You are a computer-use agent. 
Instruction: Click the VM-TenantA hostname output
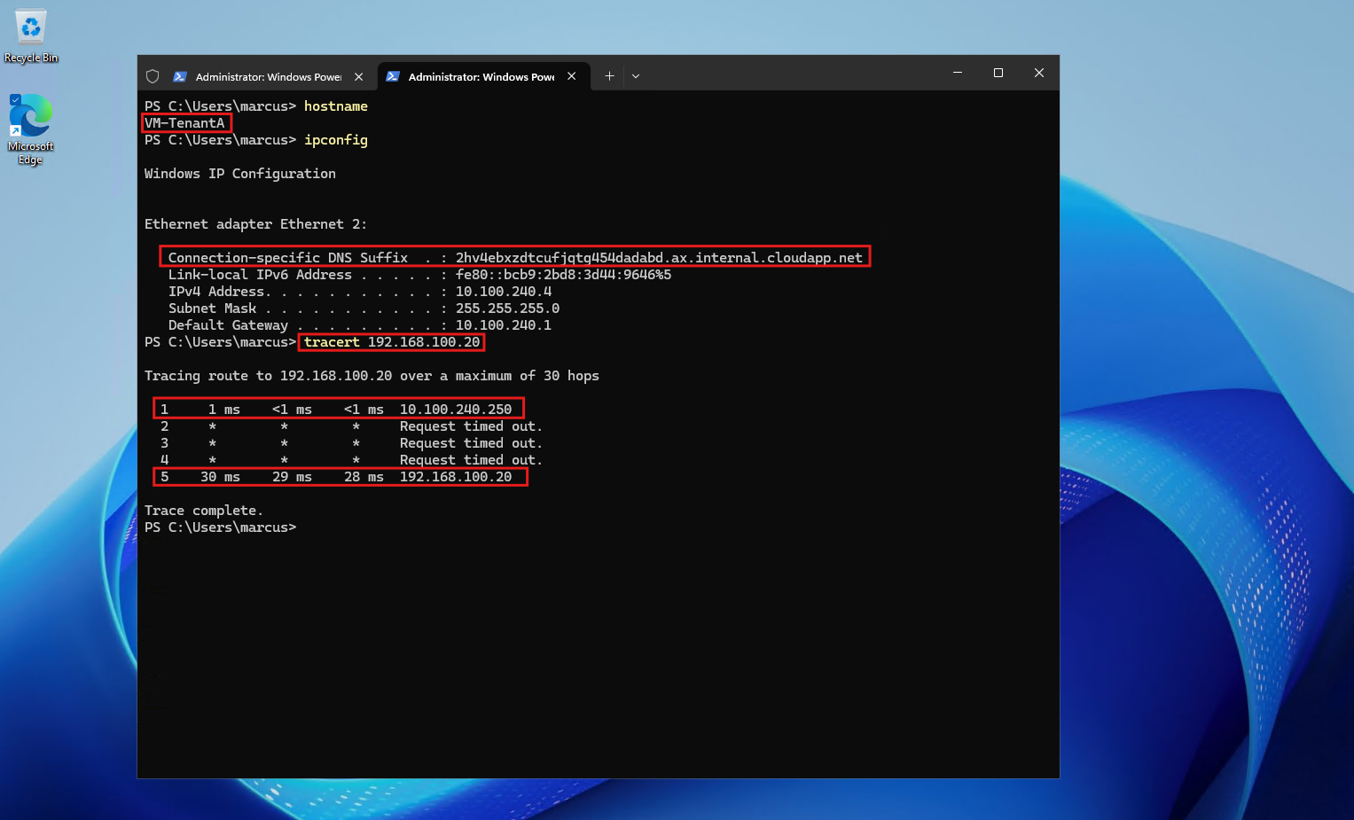coord(185,123)
